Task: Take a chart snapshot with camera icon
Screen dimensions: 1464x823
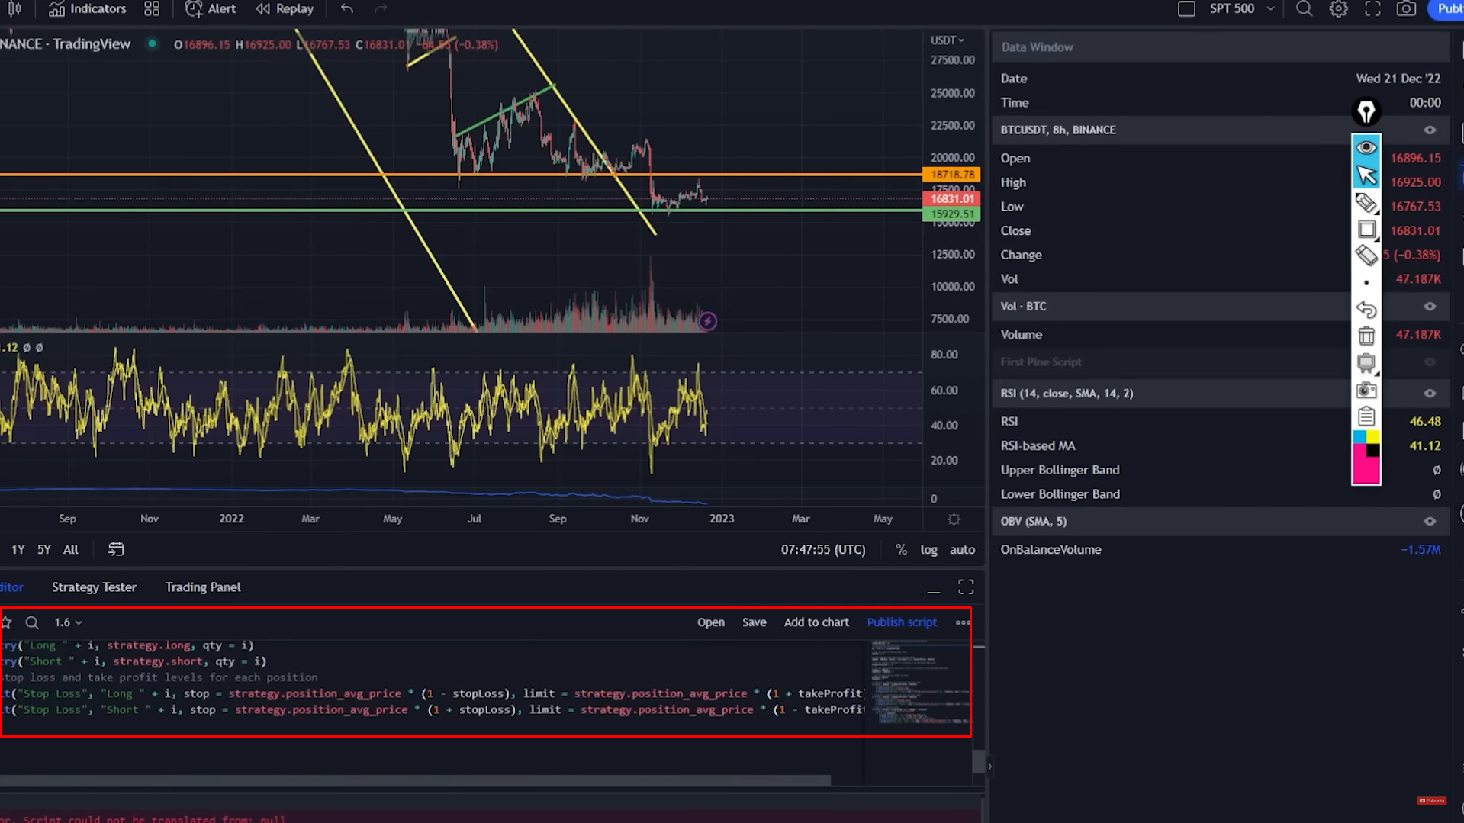Action: point(1406,9)
